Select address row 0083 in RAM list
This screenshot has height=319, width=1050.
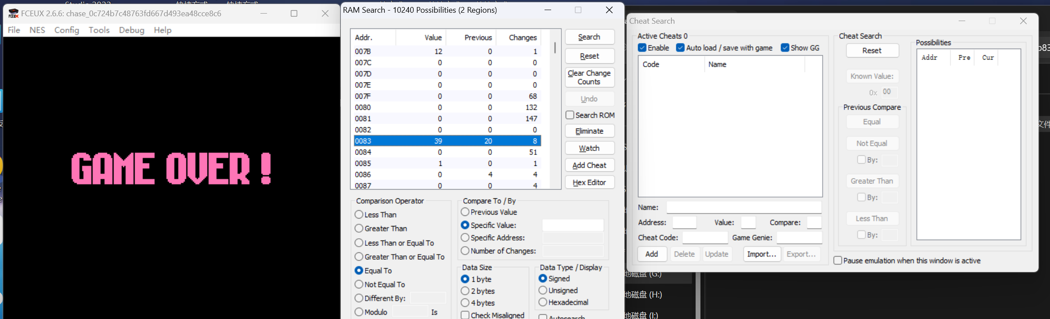[447, 141]
